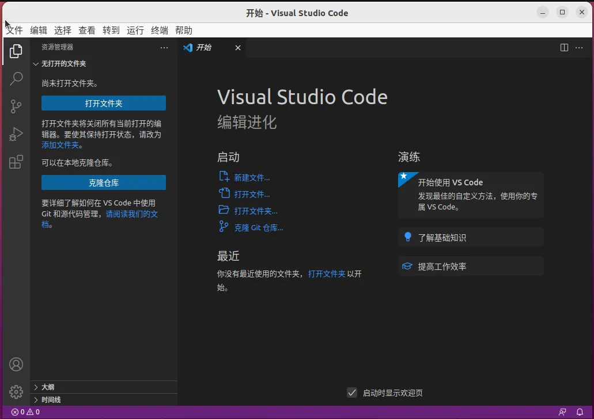Click the 启动 heading
The image size is (594, 419).
pyautogui.click(x=228, y=157)
